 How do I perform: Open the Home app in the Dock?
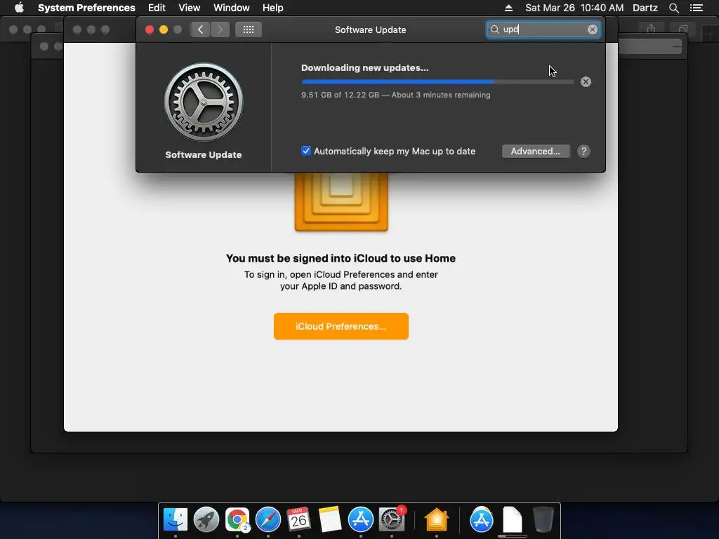437,519
